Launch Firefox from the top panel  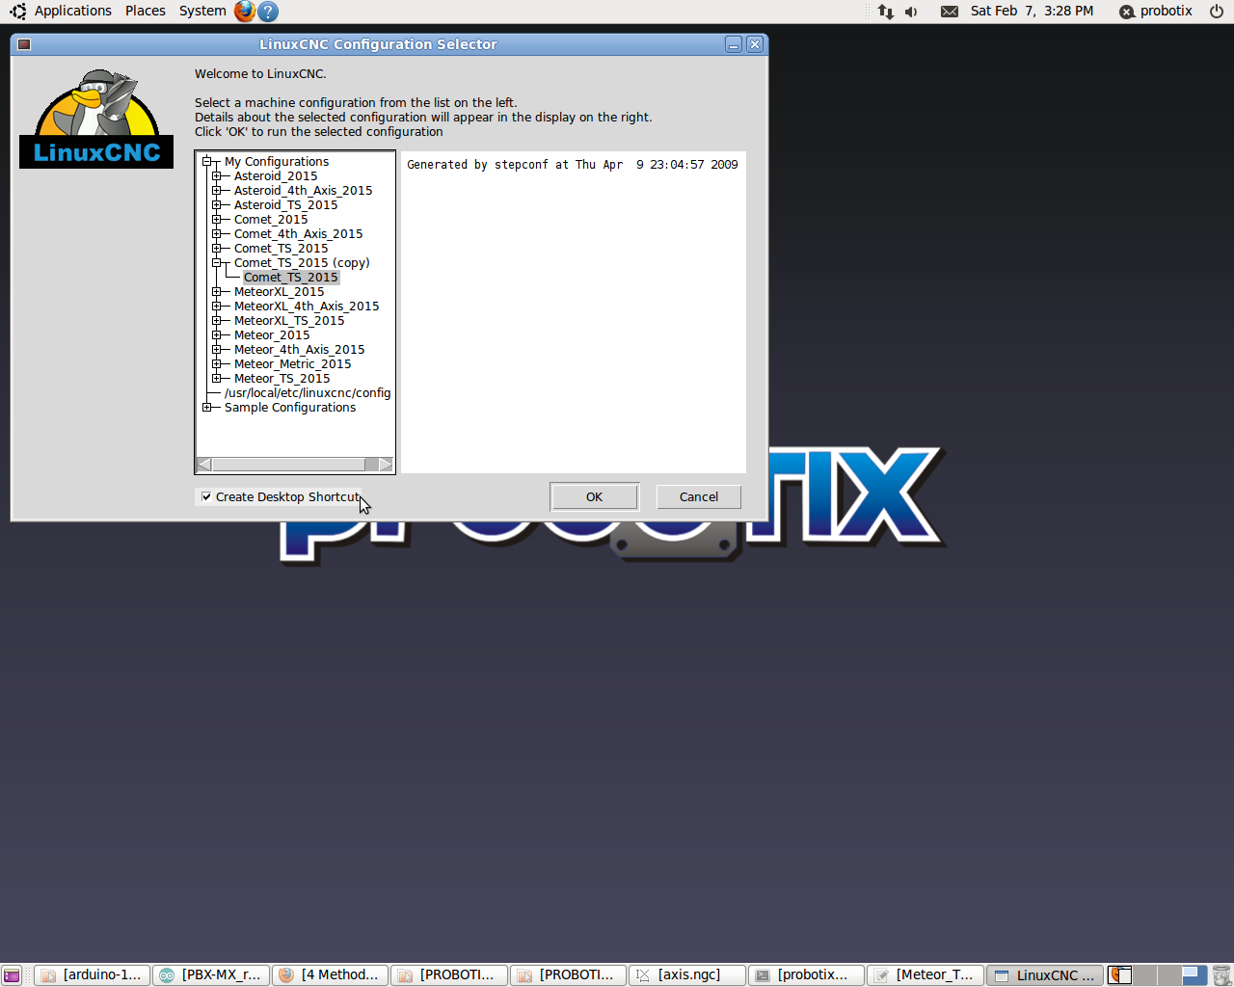click(245, 12)
